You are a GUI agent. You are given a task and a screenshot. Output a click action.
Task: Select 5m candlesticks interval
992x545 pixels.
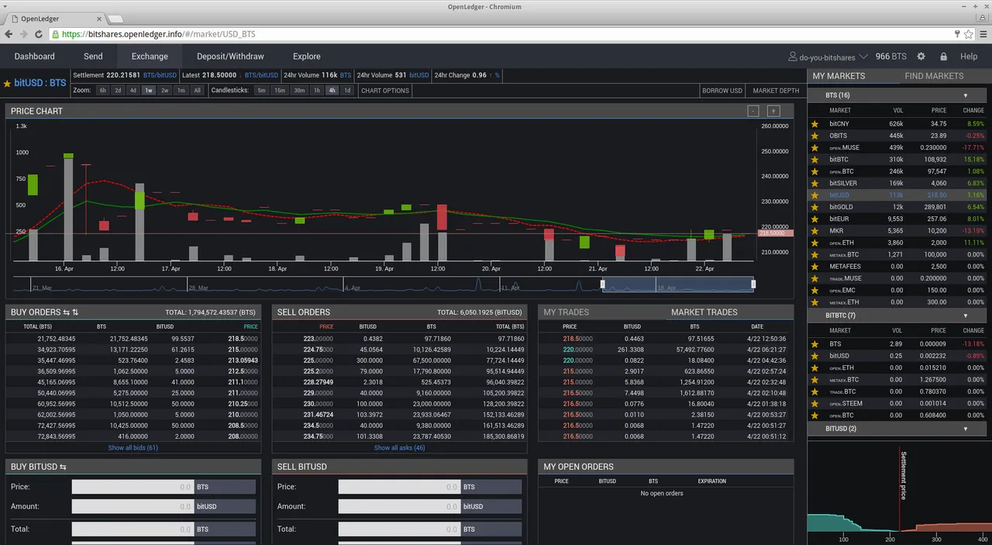[262, 91]
